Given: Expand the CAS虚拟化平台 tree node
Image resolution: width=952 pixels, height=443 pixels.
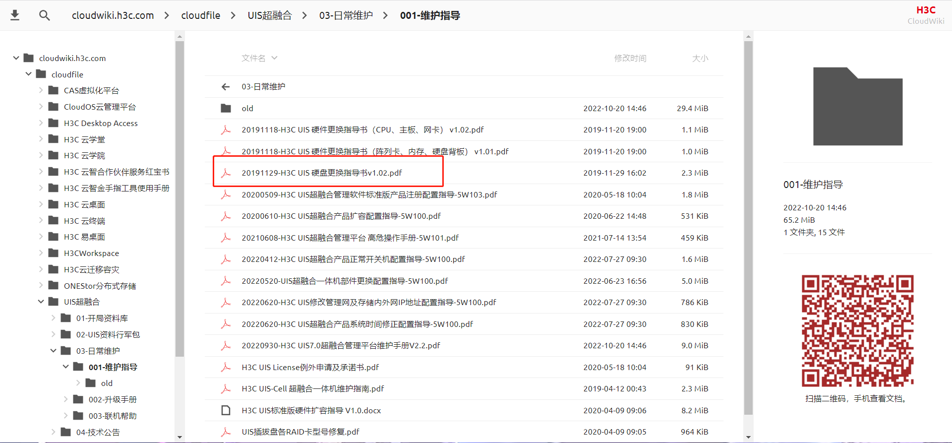Looking at the screenshot, I should pos(41,90).
